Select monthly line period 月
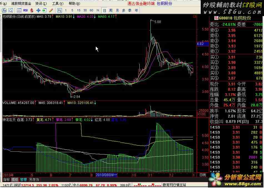The image size is (264, 188). pos(117,11)
